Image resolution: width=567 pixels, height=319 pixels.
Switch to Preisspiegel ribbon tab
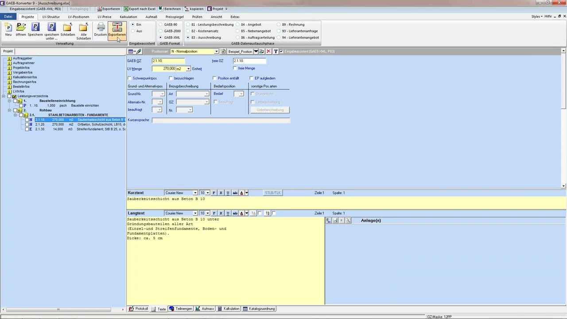pos(175,17)
